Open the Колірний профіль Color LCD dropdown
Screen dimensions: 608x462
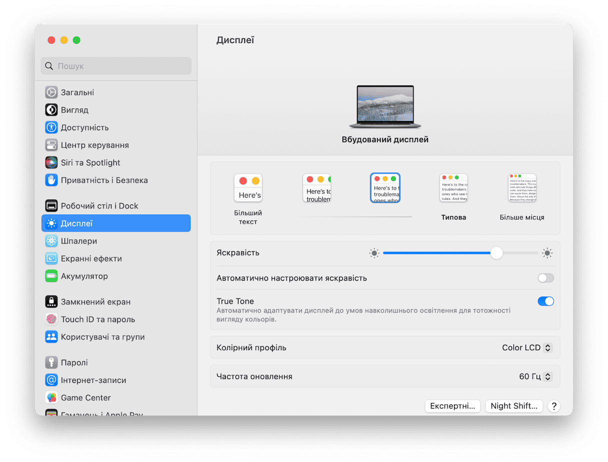click(x=527, y=347)
